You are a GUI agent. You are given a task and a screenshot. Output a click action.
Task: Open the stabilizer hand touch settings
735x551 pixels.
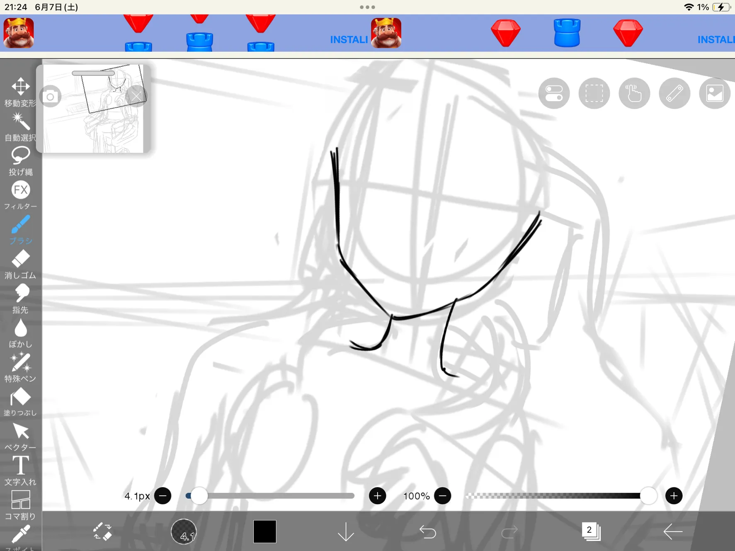pos(634,93)
